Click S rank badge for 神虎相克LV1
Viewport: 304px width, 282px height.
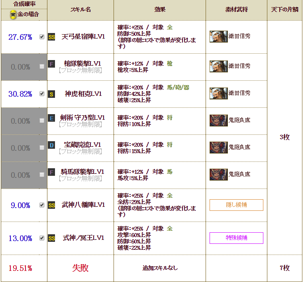coord(51,94)
